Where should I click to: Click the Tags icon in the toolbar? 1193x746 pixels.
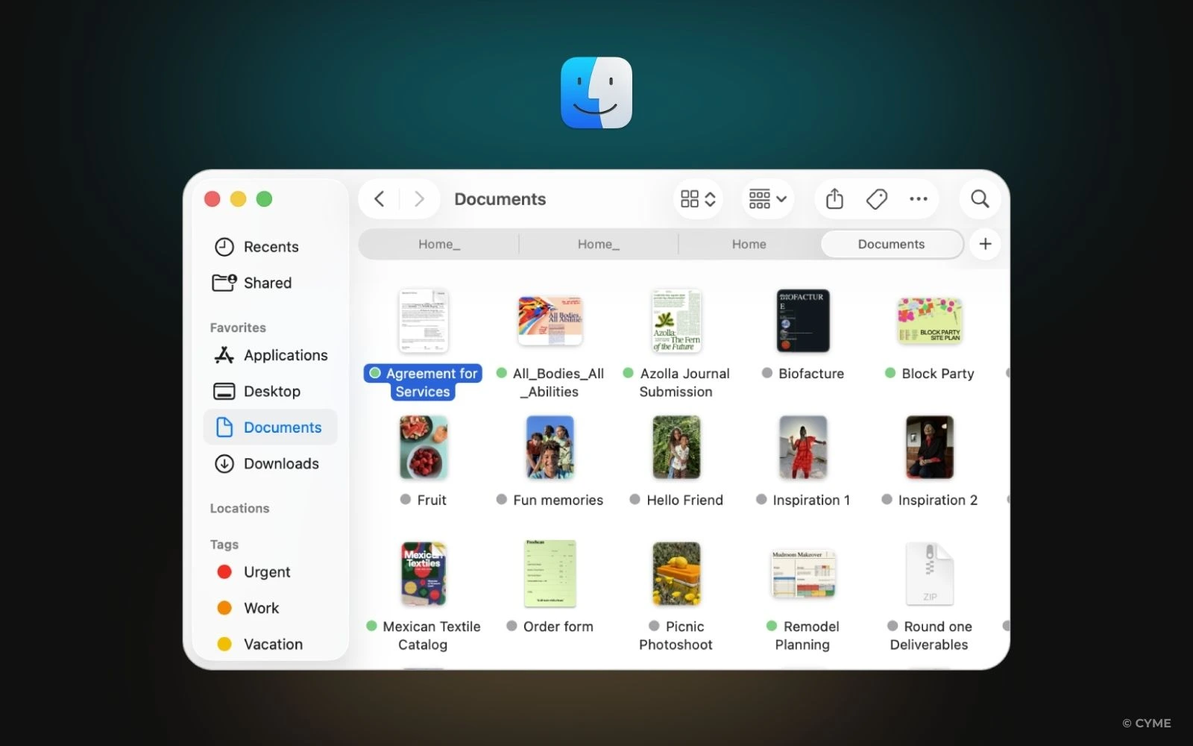click(877, 198)
